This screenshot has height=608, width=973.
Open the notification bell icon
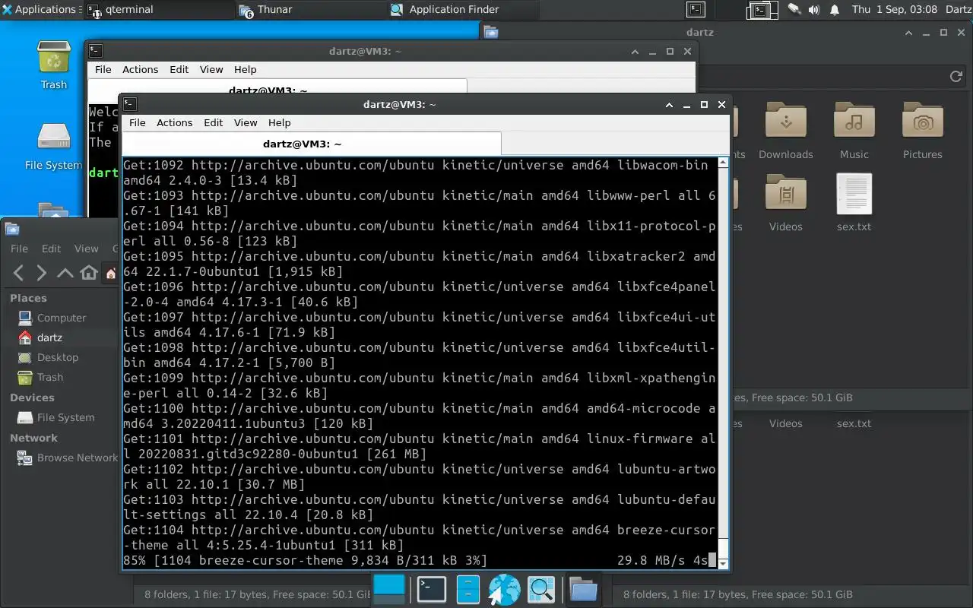tap(835, 10)
